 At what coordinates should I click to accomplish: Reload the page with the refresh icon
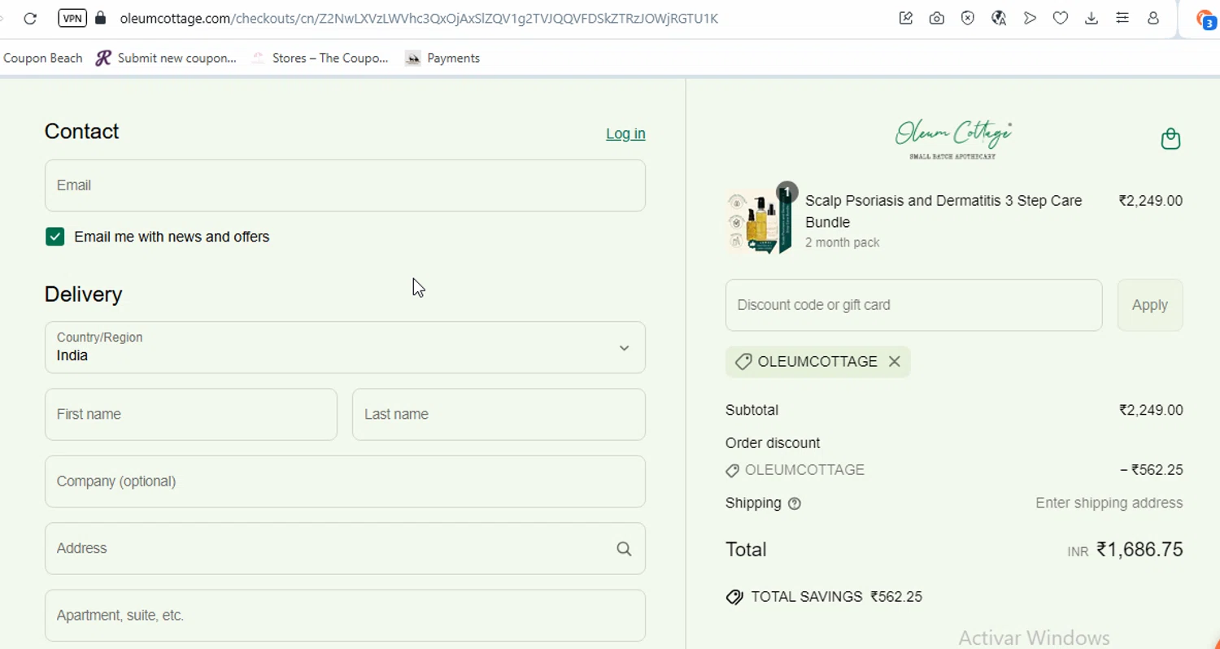[30, 18]
